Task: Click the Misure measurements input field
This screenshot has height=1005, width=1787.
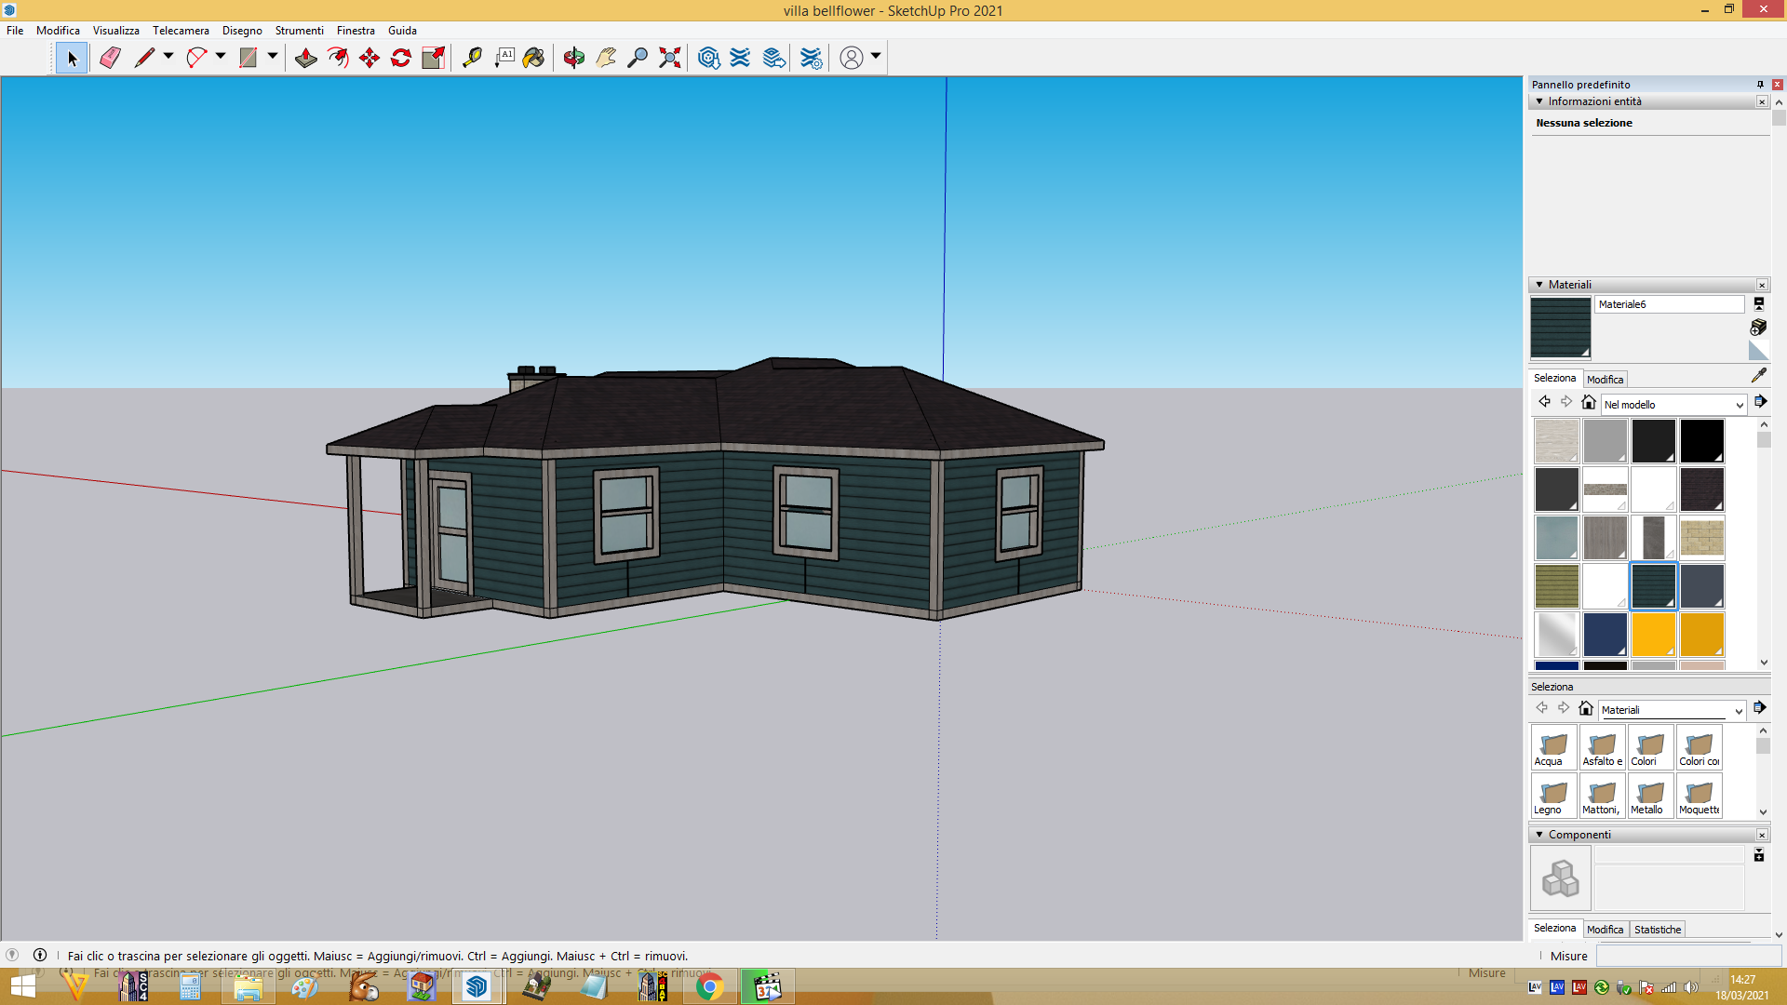Action: tap(1688, 956)
